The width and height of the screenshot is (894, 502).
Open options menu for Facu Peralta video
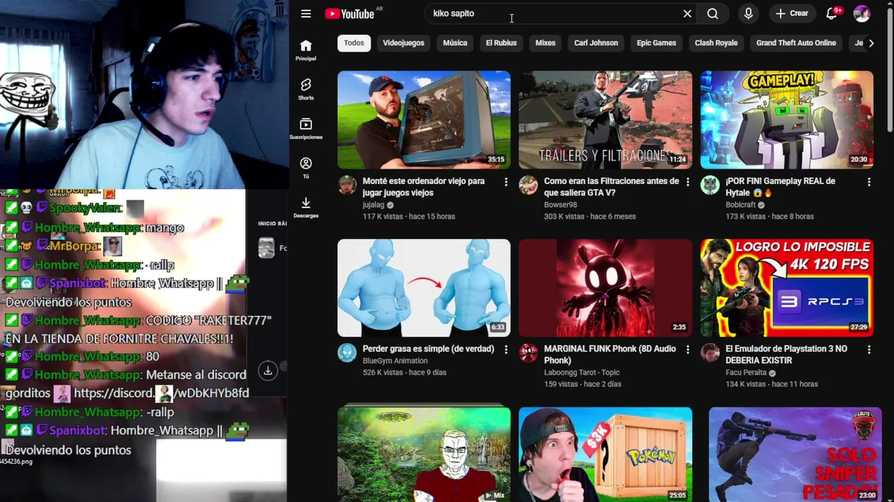tap(869, 350)
